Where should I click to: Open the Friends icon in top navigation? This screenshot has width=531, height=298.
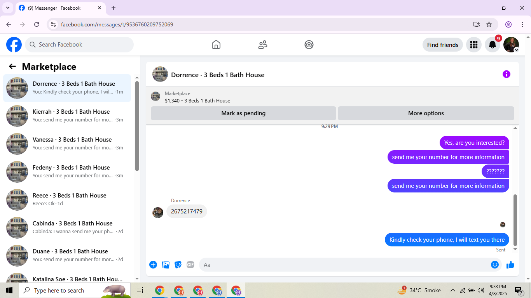(x=263, y=45)
